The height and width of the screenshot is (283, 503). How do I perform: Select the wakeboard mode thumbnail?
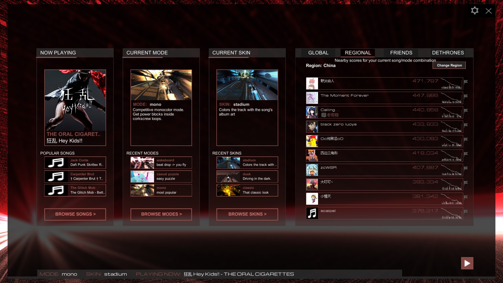click(142, 162)
